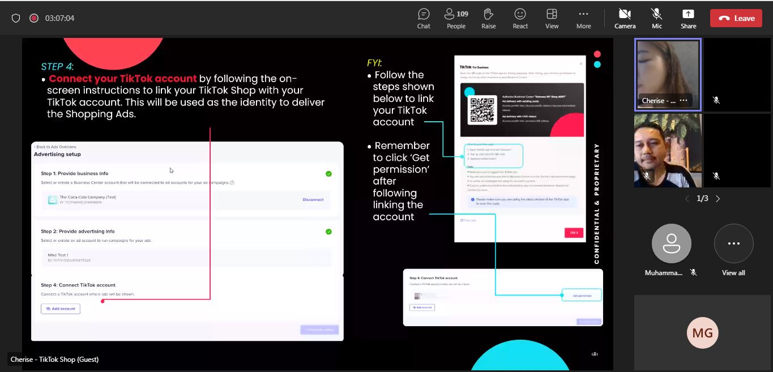Screen dimensions: 773x372
Task: Open the Share content tray
Action: [688, 18]
